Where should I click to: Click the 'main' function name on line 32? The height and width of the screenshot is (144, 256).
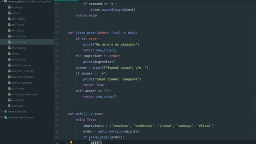79,114
